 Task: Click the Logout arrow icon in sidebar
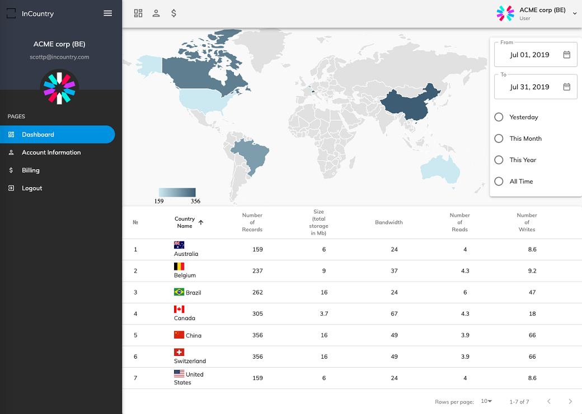[x=11, y=188]
